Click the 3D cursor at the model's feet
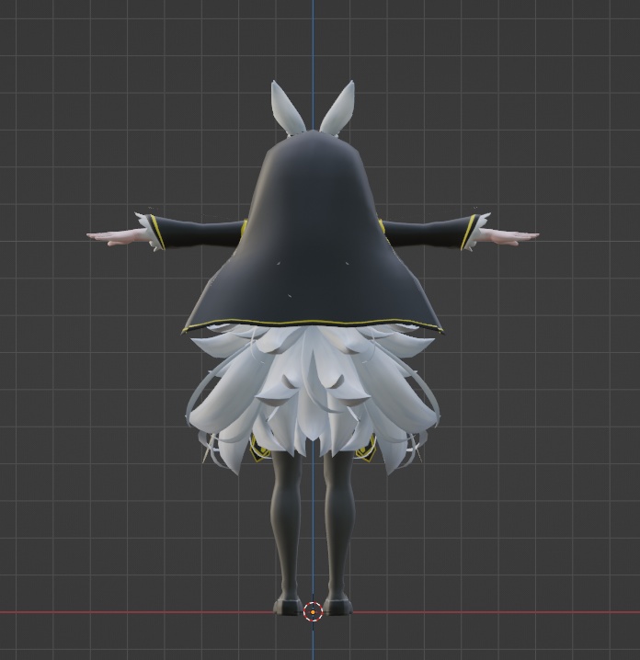This screenshot has height=660, width=640. 313,611
